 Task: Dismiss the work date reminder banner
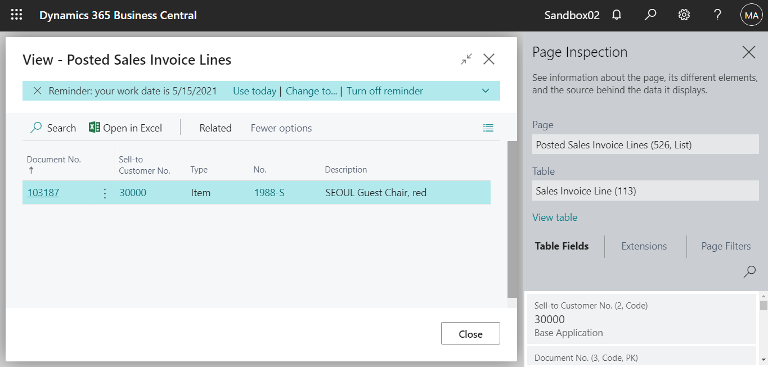tap(37, 90)
